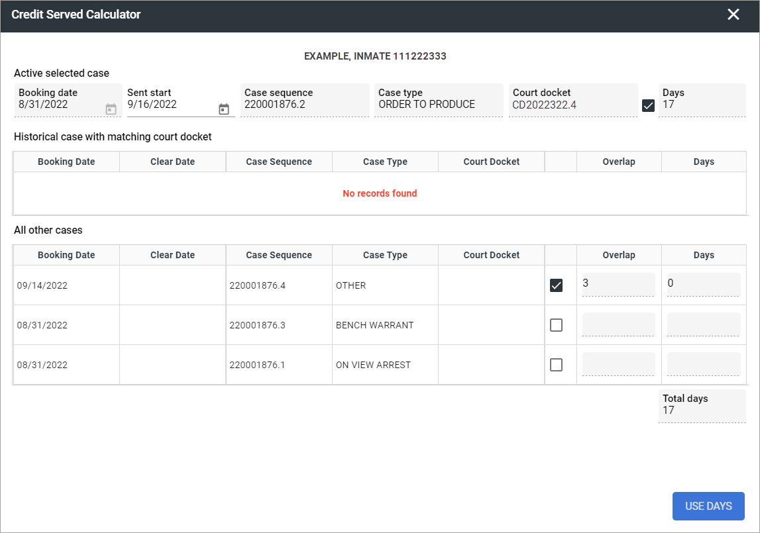Screen dimensions: 760x533
Task: Select case sequence 220001876.1 cell
Action: click(x=279, y=365)
